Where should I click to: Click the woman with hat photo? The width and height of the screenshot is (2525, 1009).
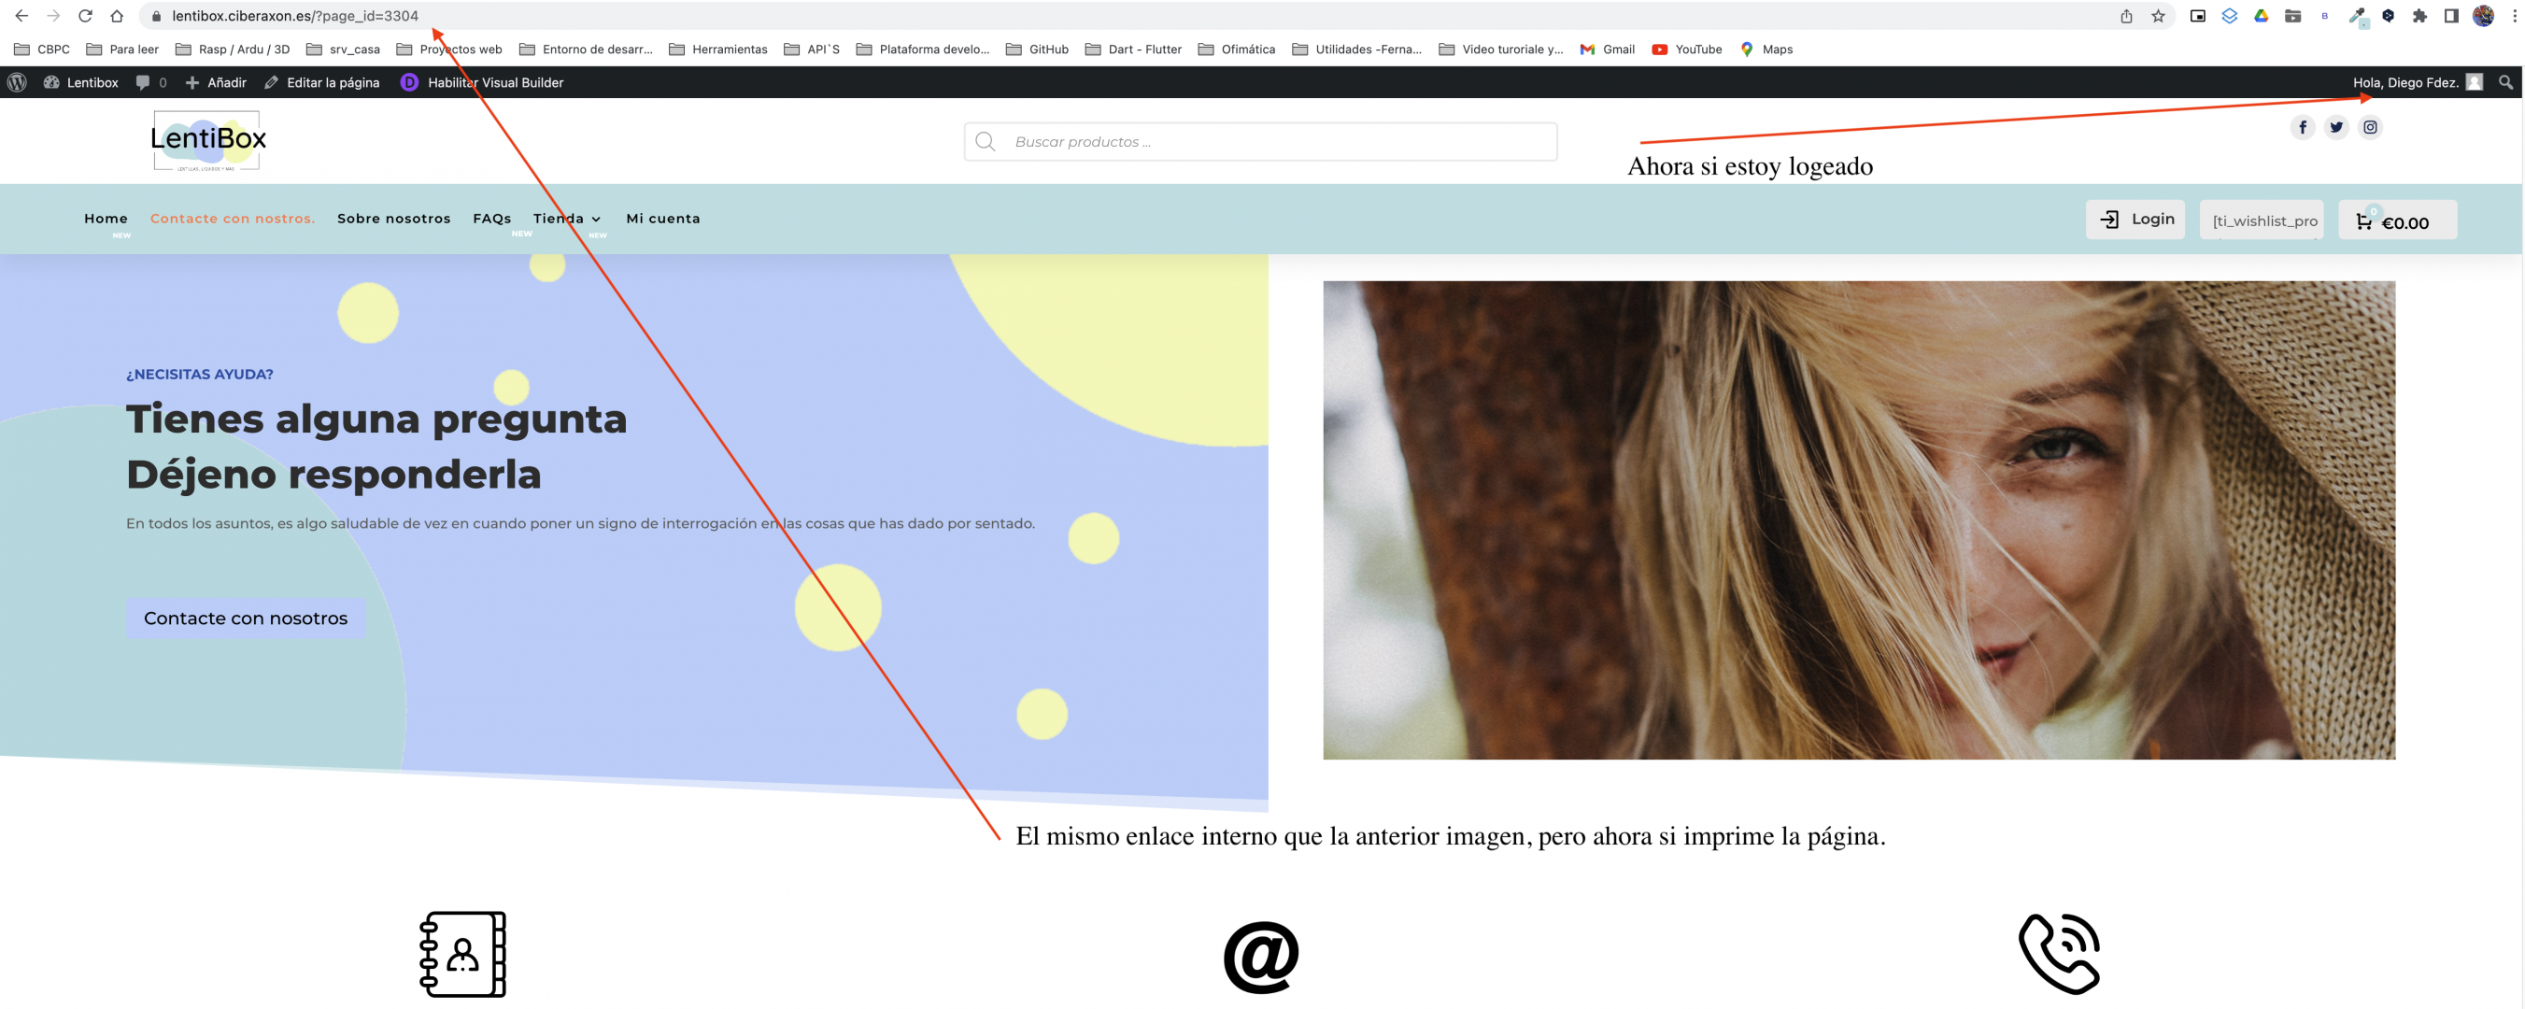(1858, 519)
